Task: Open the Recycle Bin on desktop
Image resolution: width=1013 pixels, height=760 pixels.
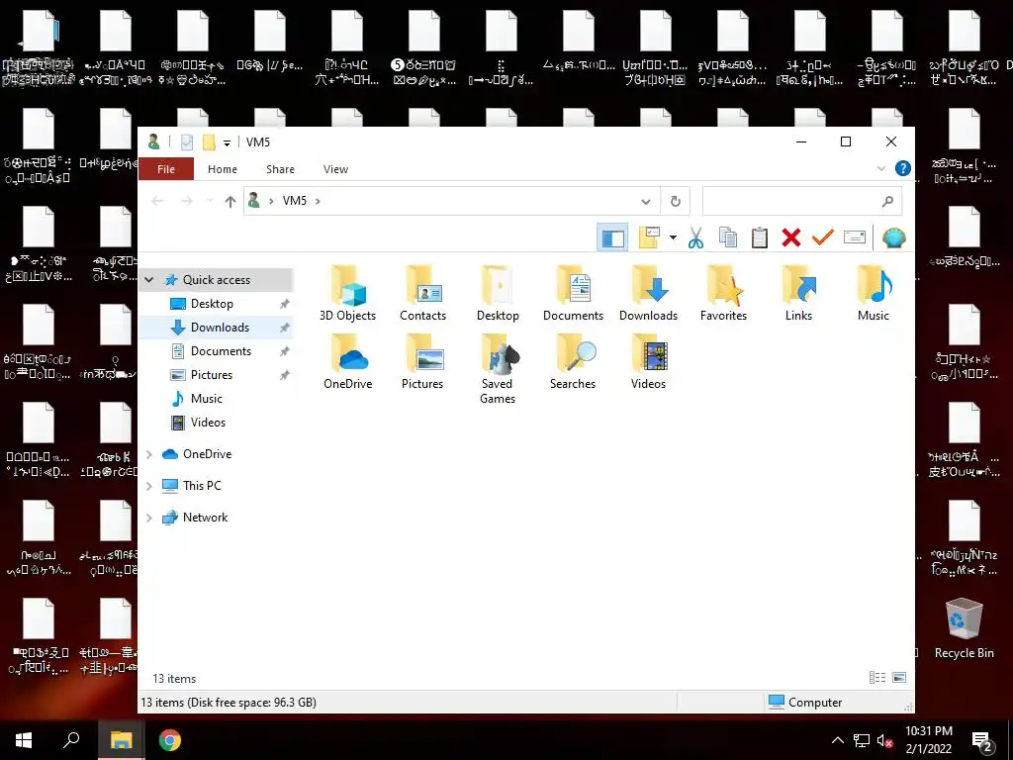Action: [x=964, y=628]
